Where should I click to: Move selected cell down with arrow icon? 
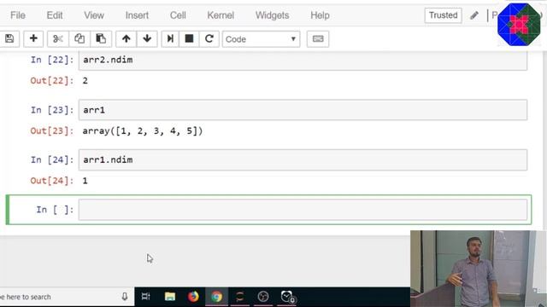tap(147, 38)
